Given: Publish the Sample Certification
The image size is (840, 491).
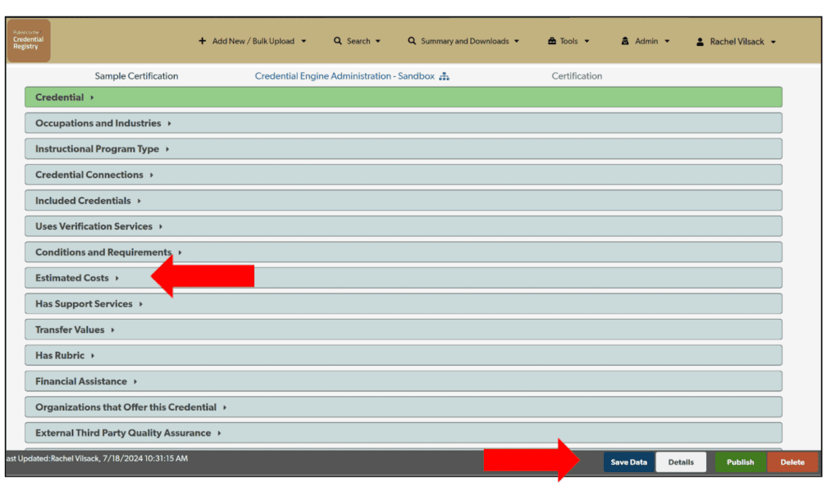Looking at the screenshot, I should point(740,461).
